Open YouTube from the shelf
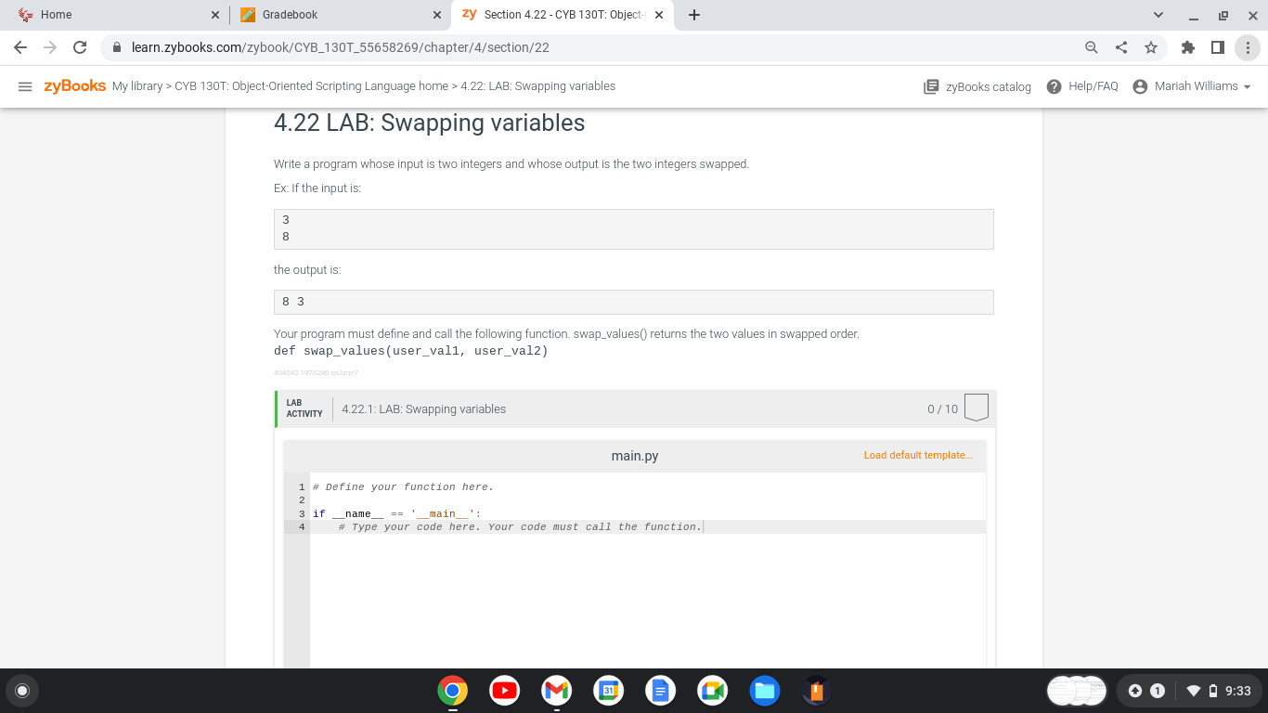 pyautogui.click(x=504, y=691)
